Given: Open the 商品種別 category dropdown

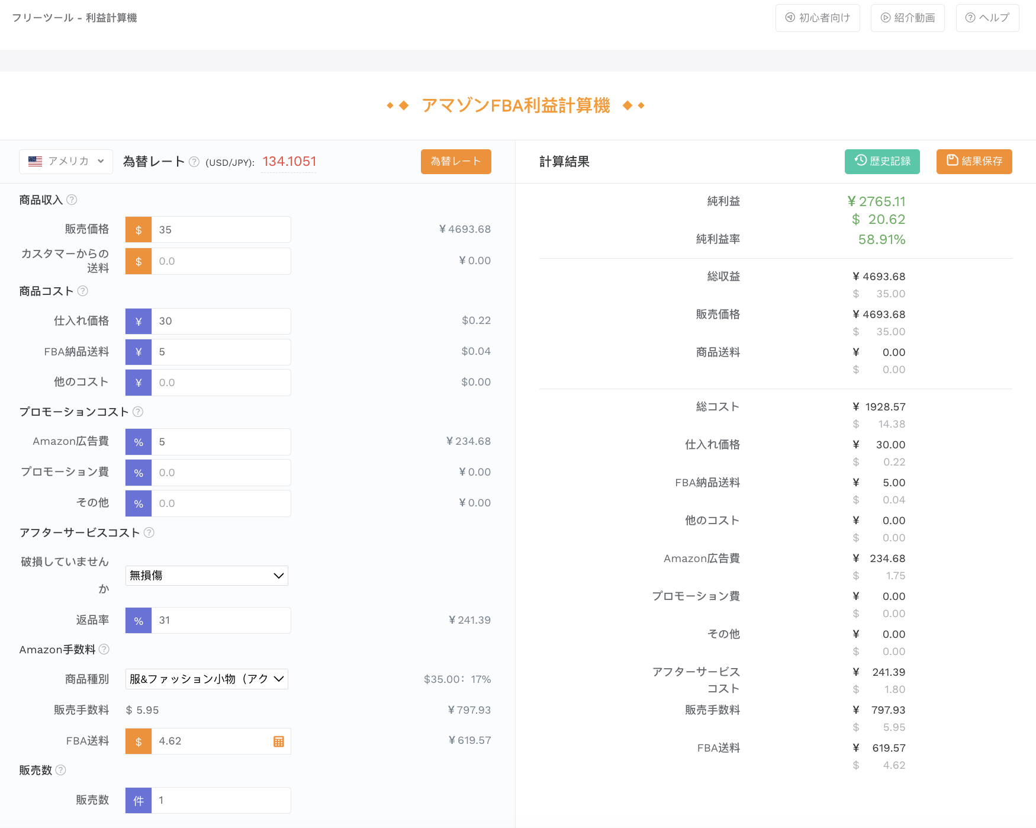Looking at the screenshot, I should point(207,679).
